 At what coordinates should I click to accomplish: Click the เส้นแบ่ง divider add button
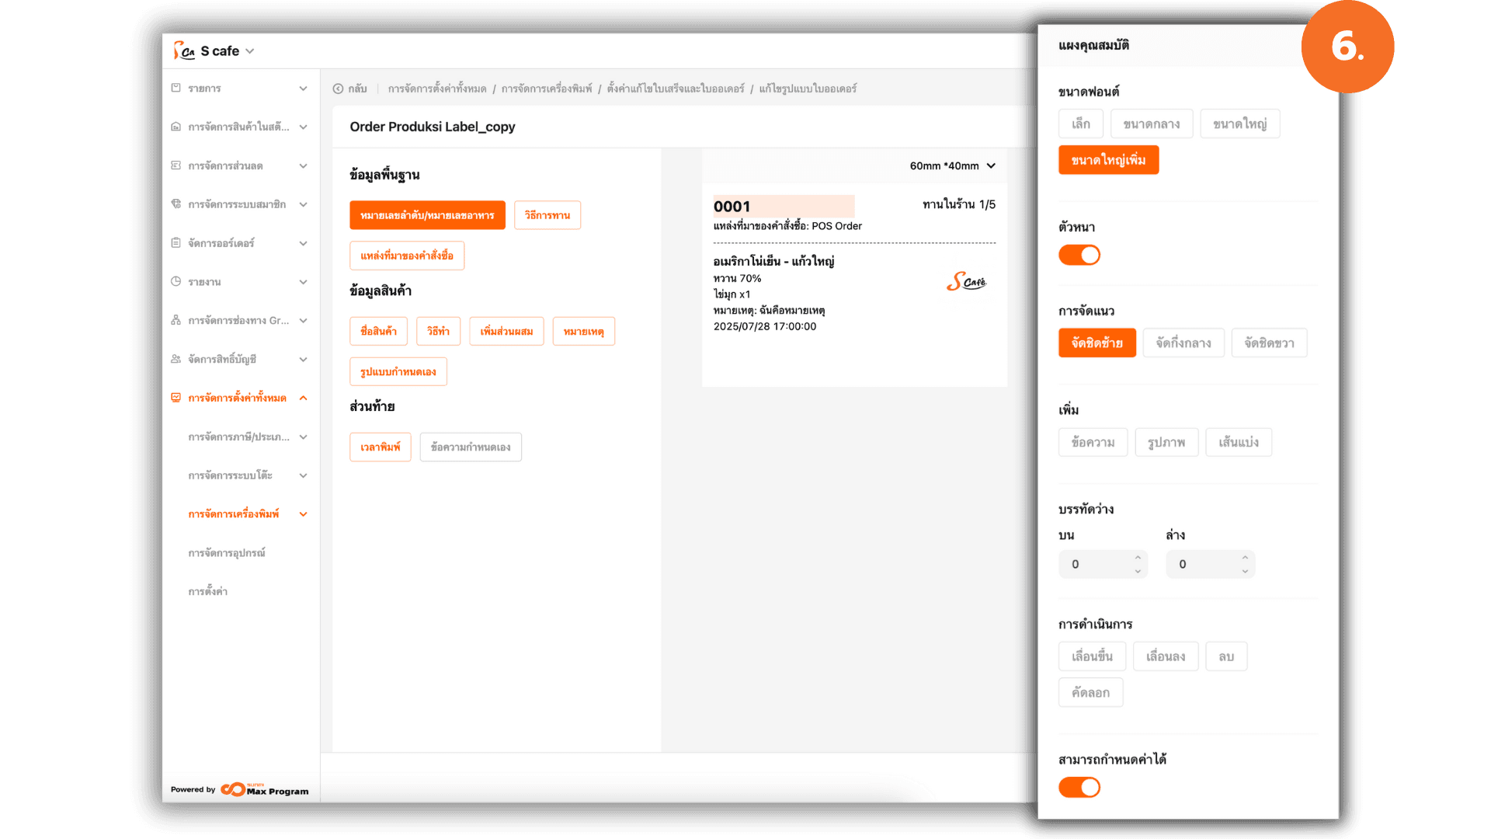point(1238,442)
